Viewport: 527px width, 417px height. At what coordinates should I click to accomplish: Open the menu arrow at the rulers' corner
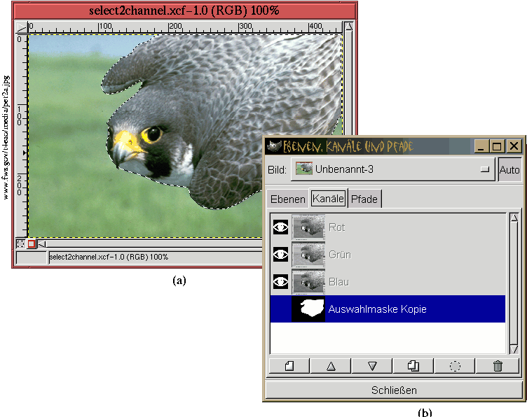[x=20, y=26]
